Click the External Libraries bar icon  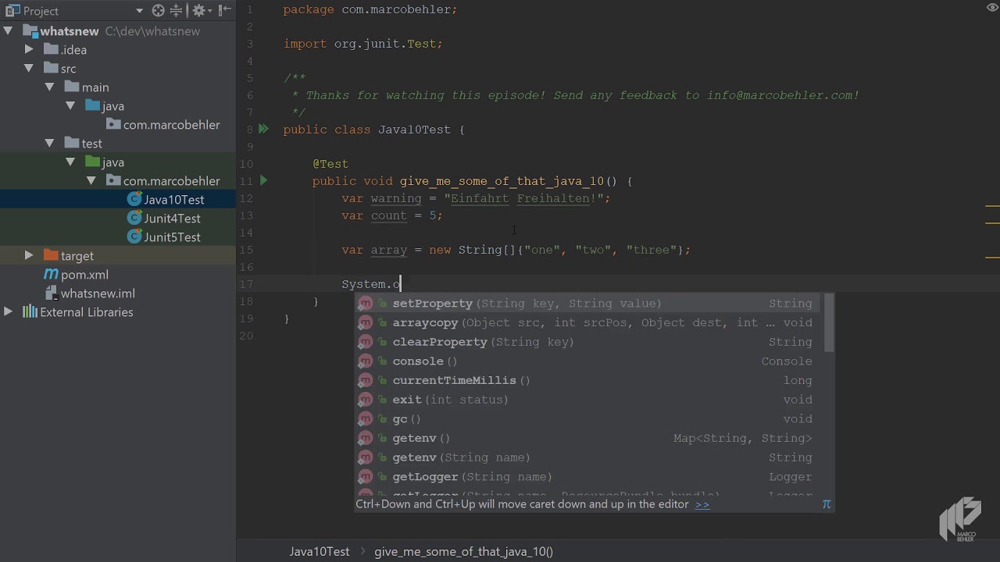pos(30,311)
